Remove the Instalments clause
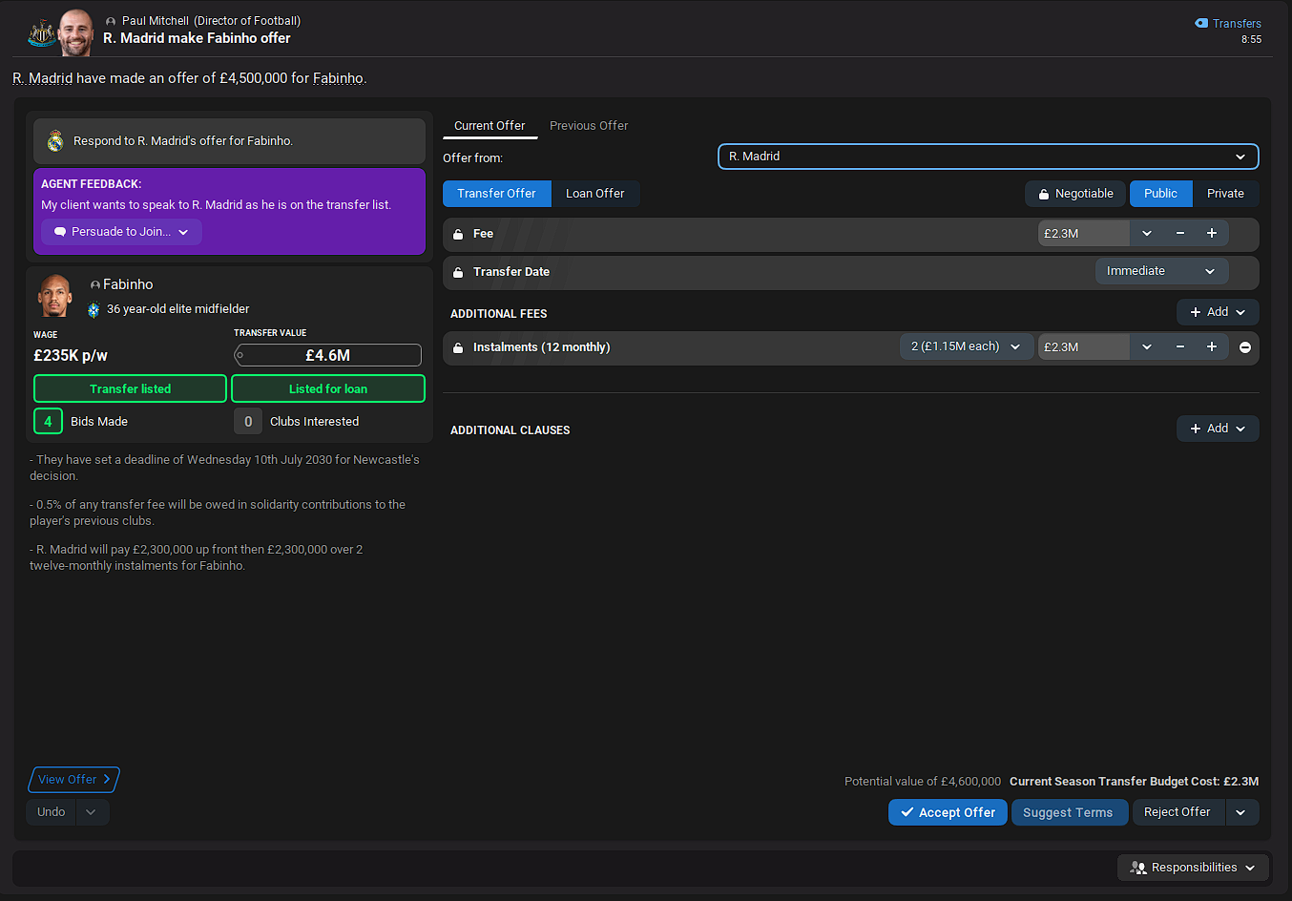 coord(1245,347)
